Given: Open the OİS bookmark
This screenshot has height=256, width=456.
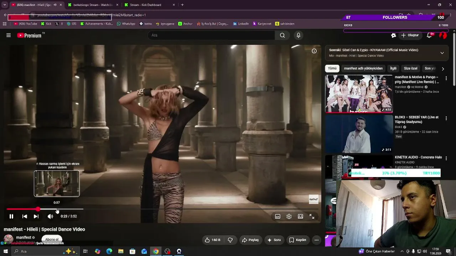Looking at the screenshot, I should coord(71,24).
